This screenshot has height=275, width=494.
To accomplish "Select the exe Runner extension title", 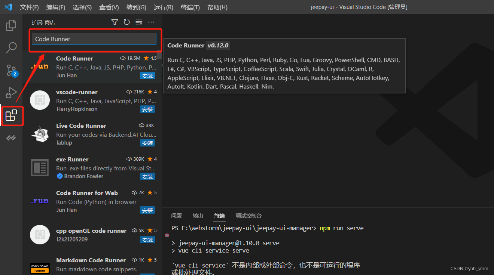I will (72, 159).
